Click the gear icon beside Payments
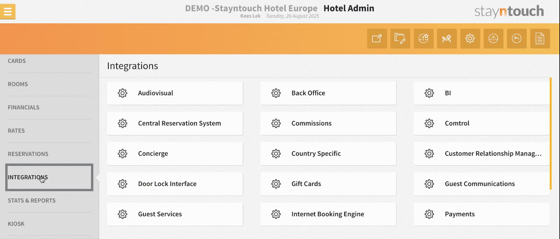The image size is (560, 239). pyautogui.click(x=429, y=214)
